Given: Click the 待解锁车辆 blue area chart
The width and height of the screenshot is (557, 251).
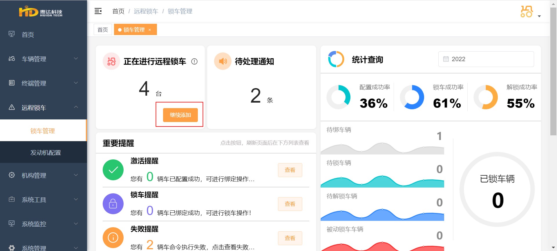Looking at the screenshot, I should tap(382, 214).
